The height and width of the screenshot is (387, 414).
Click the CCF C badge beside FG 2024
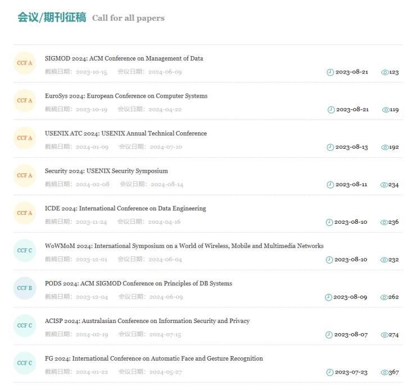point(25,363)
